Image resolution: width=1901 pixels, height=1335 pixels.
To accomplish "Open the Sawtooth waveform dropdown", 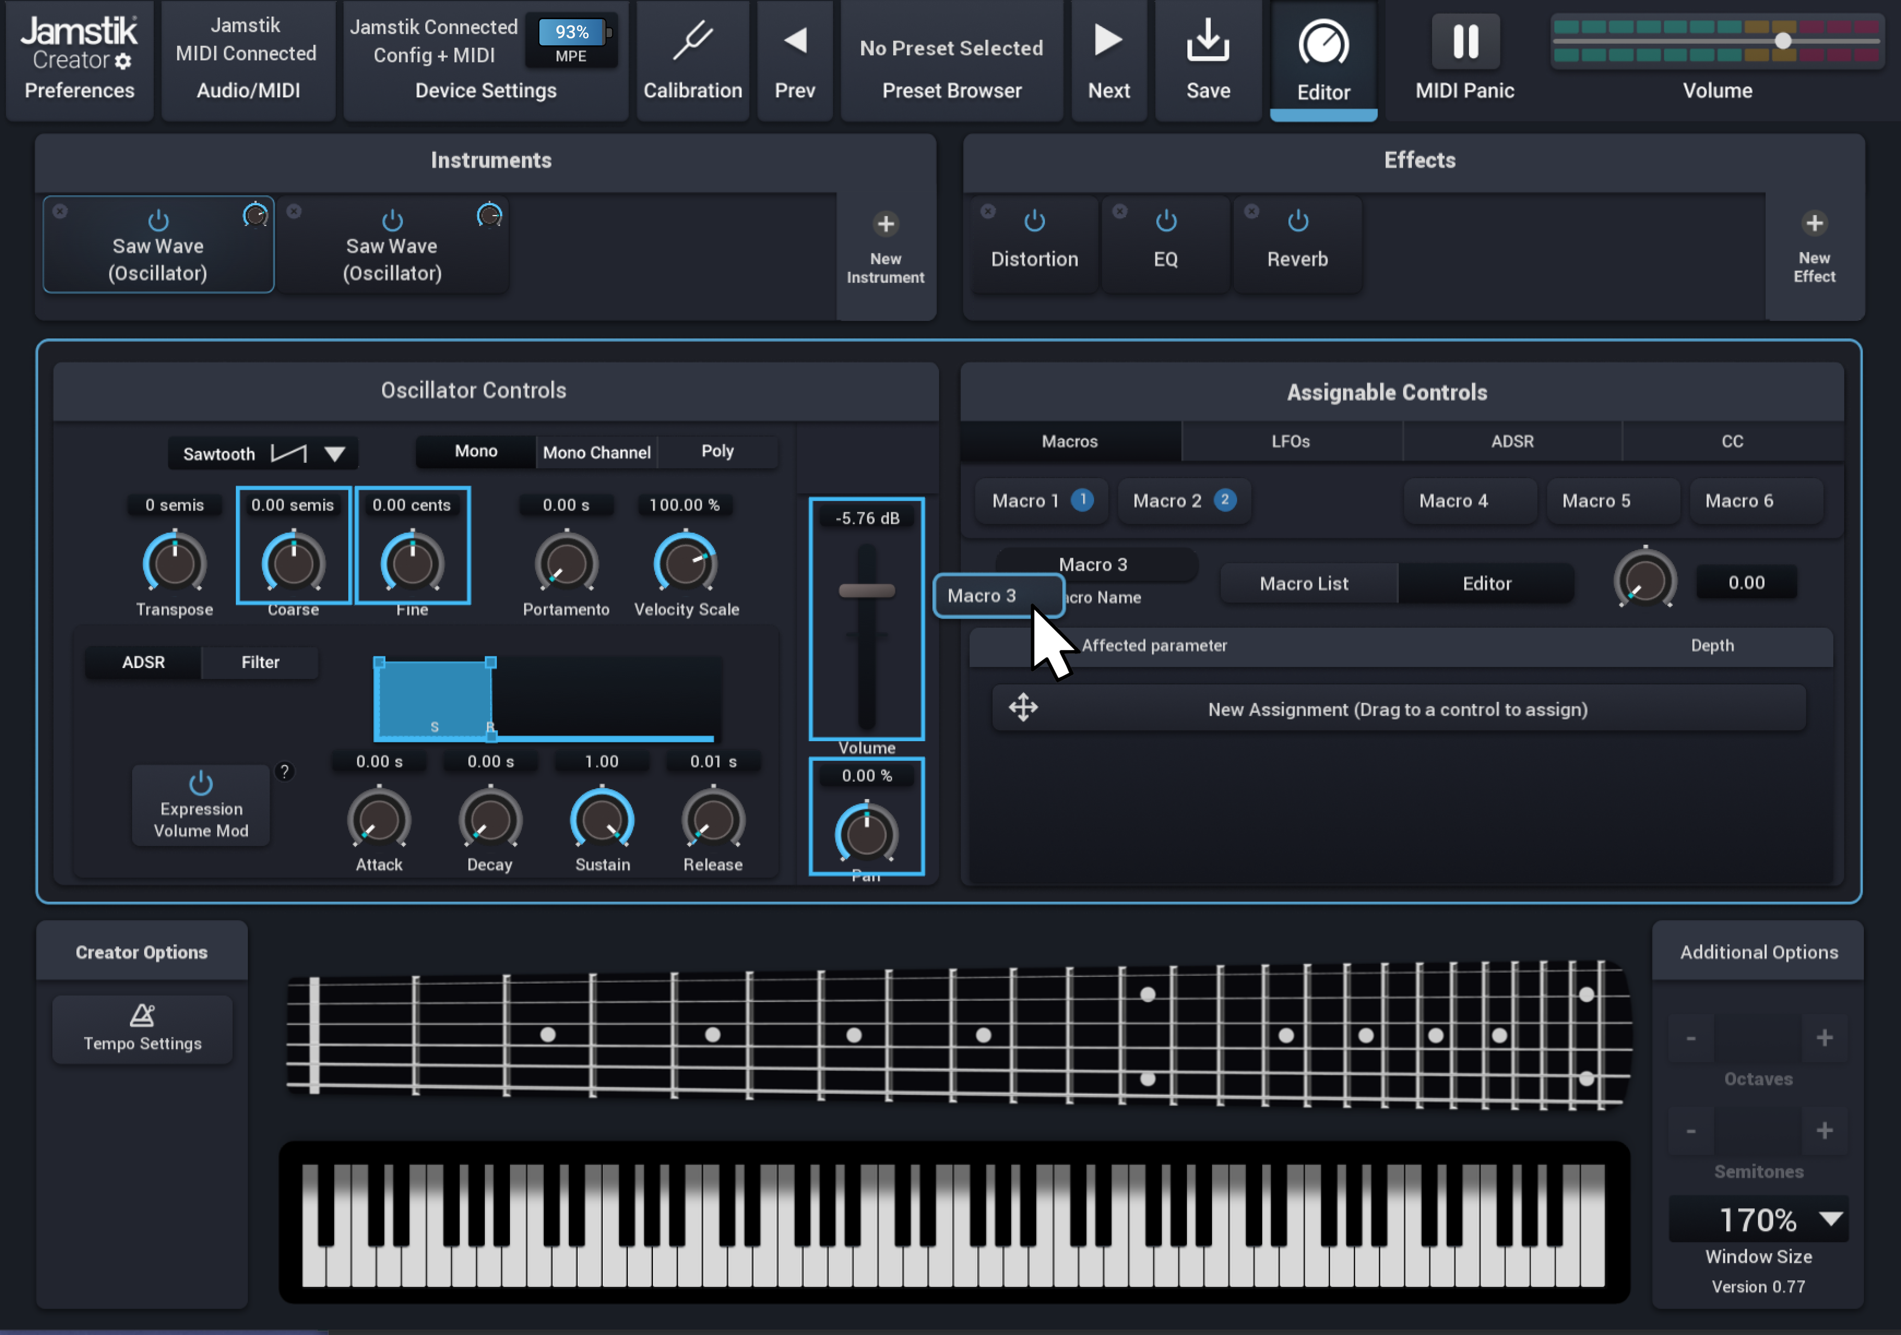I will [x=263, y=454].
